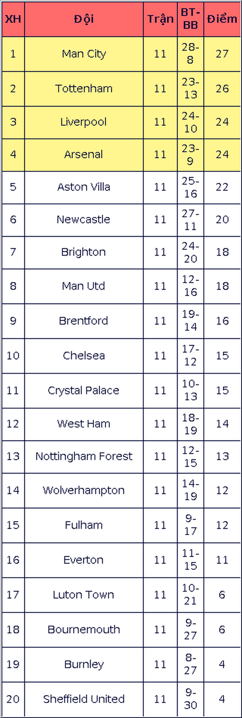Click the Chelsea team cell
The width and height of the screenshot is (242, 718).
[84, 356]
